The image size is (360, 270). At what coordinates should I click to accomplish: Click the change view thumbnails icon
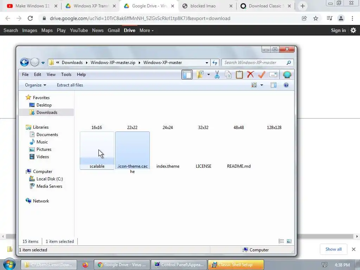click(x=254, y=85)
